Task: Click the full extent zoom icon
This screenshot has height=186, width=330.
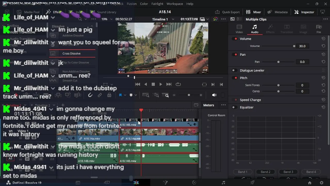Action: 146,95
